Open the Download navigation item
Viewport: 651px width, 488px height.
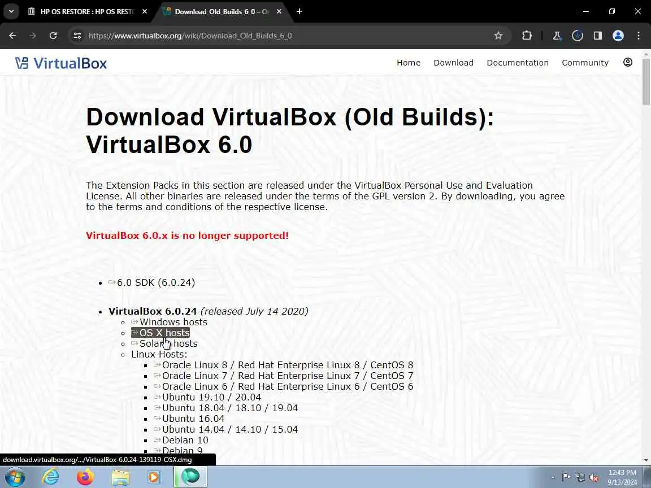pos(453,63)
